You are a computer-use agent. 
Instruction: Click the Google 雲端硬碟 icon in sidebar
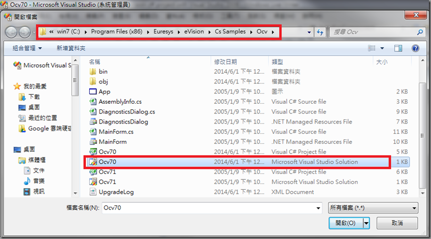22,128
